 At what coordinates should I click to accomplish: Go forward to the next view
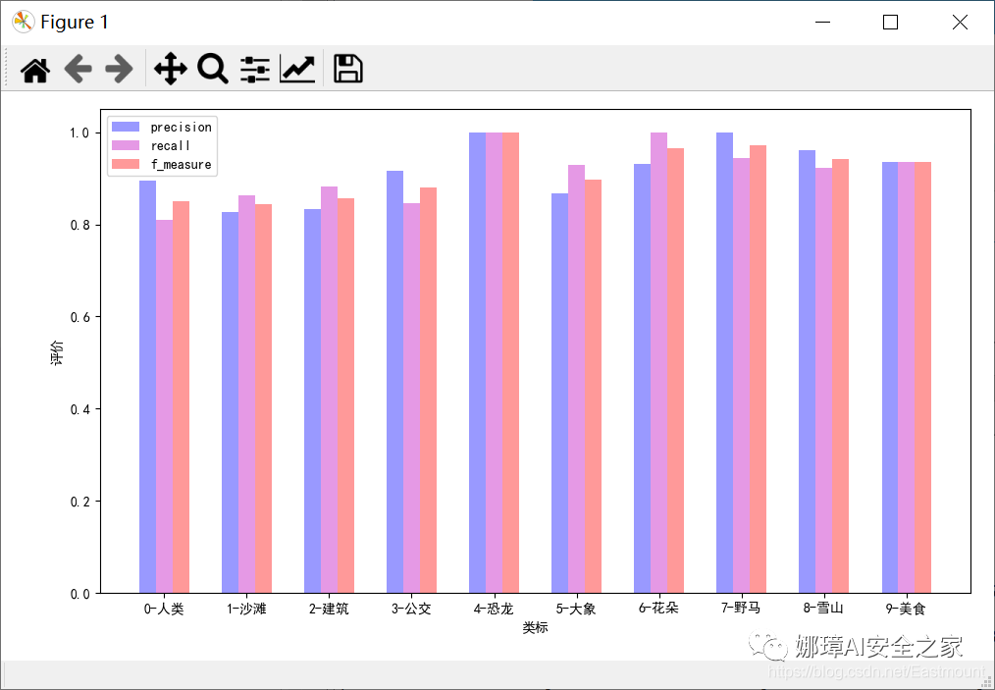tap(119, 69)
